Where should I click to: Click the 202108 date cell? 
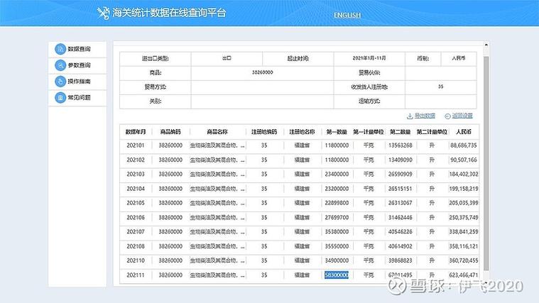click(136, 246)
